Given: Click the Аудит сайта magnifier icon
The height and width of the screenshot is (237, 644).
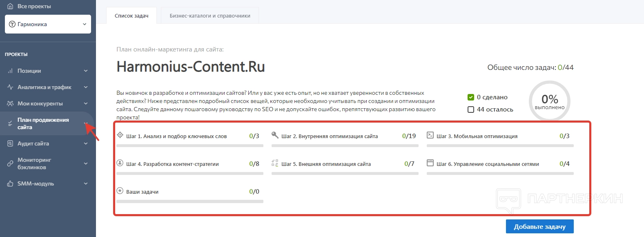Looking at the screenshot, I should [10, 143].
